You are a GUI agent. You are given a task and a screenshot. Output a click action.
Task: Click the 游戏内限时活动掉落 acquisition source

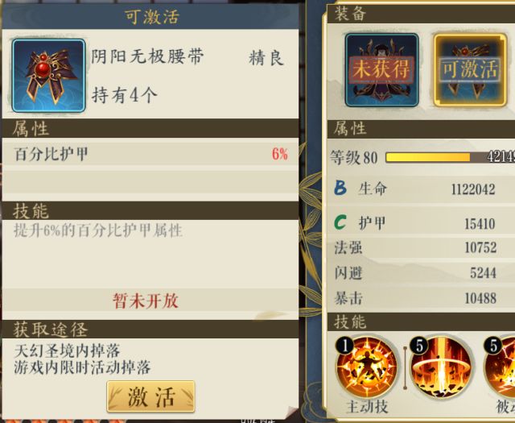82,367
